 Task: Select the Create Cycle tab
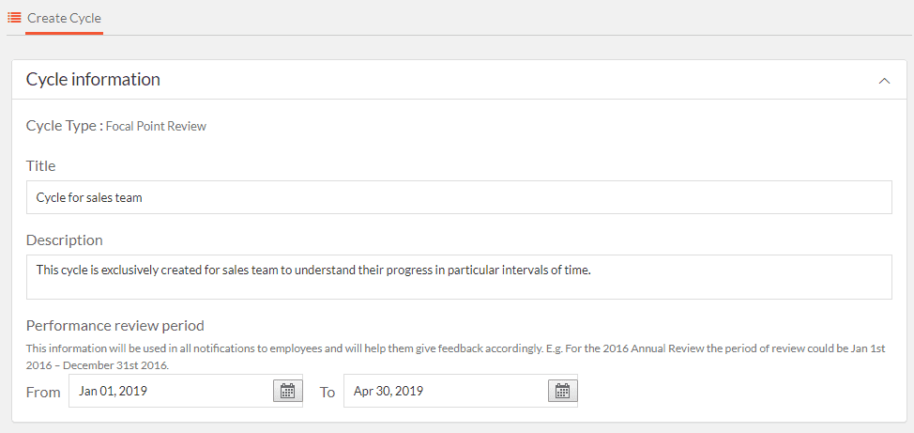pyautogui.click(x=64, y=18)
